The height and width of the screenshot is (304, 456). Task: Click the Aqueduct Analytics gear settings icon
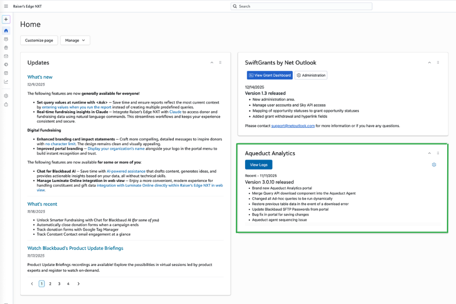click(x=434, y=165)
